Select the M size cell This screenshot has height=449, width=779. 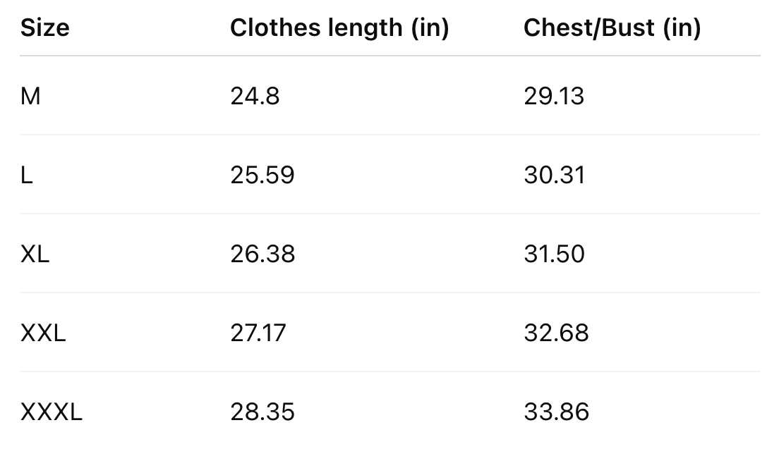point(31,96)
